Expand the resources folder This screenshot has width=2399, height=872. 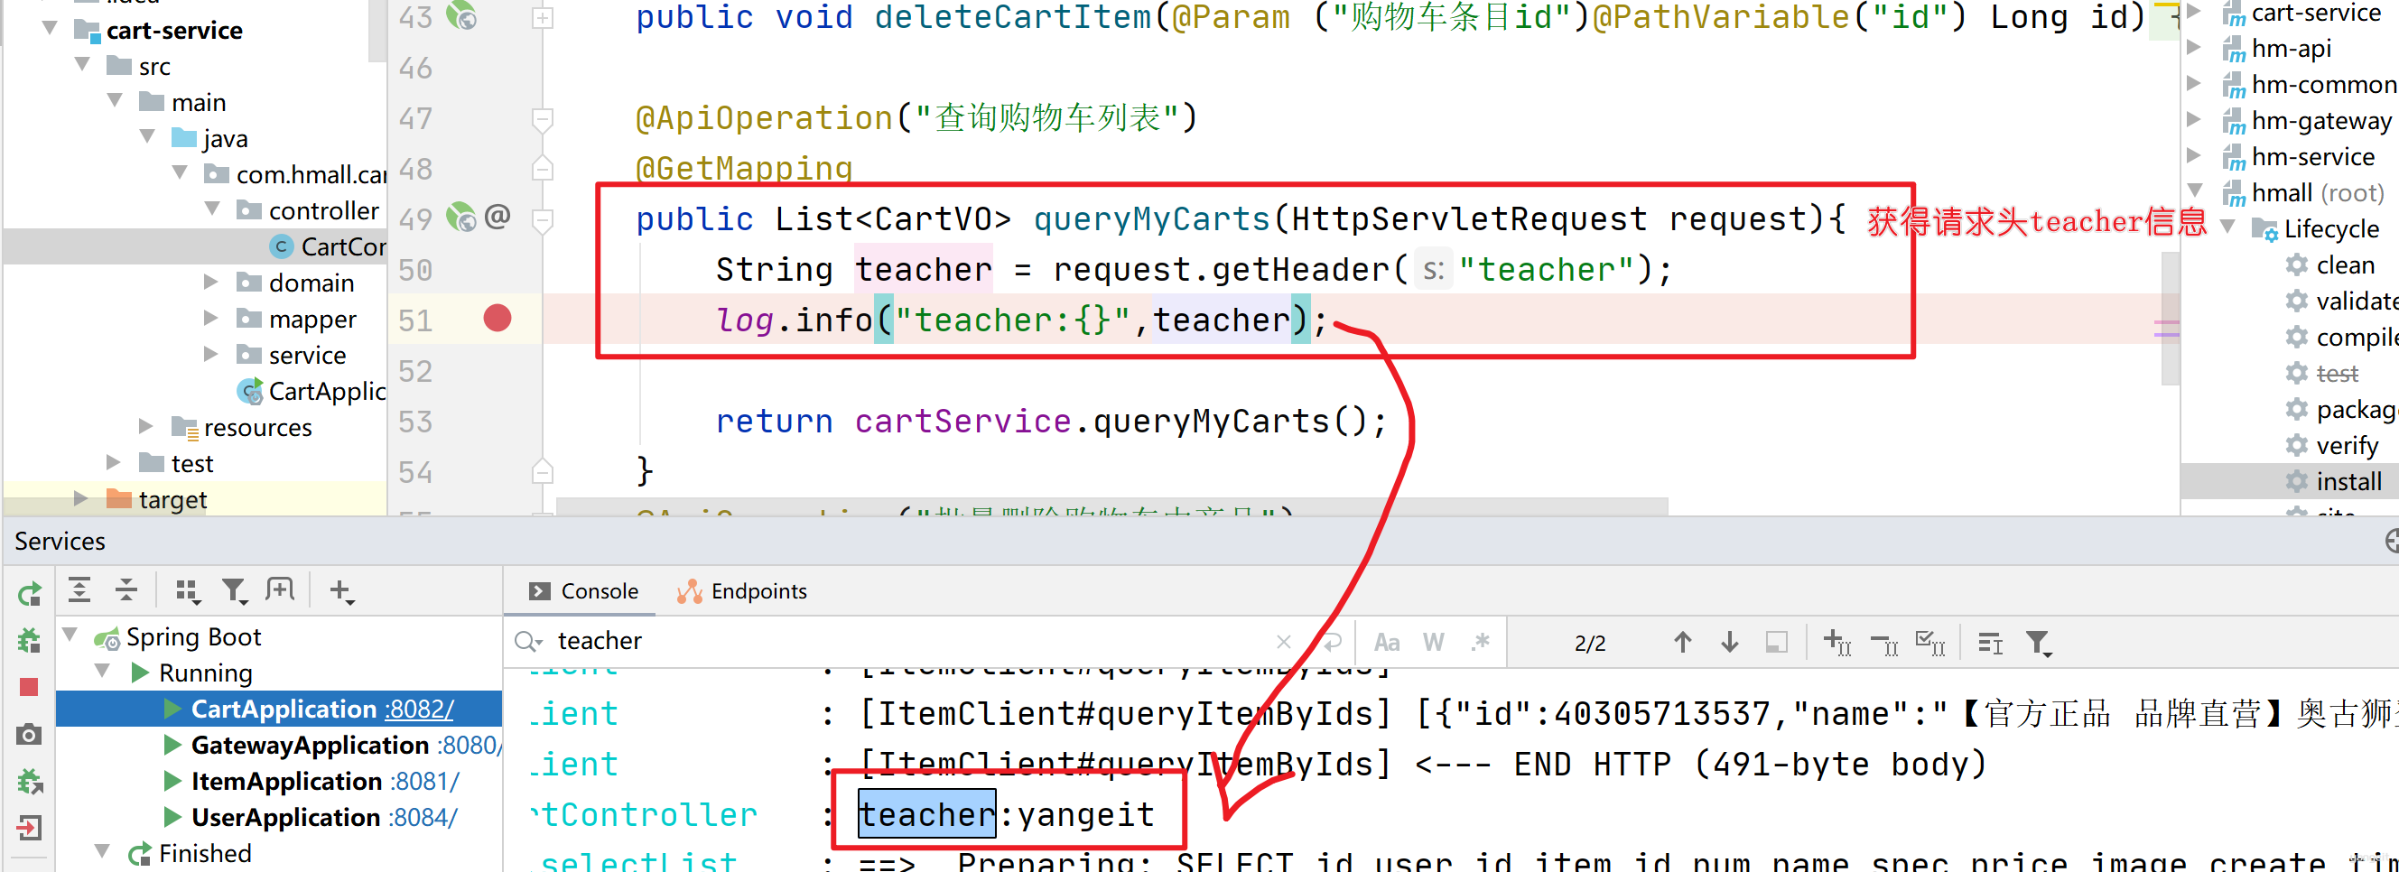click(x=146, y=425)
